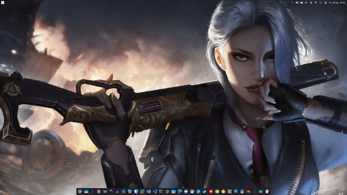Open brightness sun icon in top bar
Image resolution: width=347 pixels, height=195 pixels.
pyautogui.click(x=321, y=3)
